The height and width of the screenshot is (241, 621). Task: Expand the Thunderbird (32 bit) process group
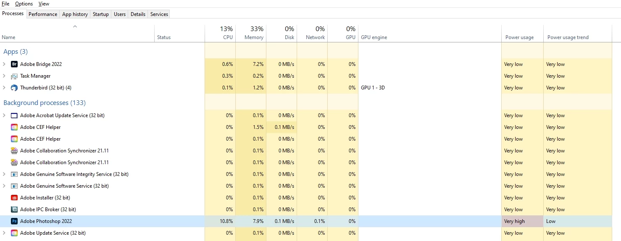4,88
